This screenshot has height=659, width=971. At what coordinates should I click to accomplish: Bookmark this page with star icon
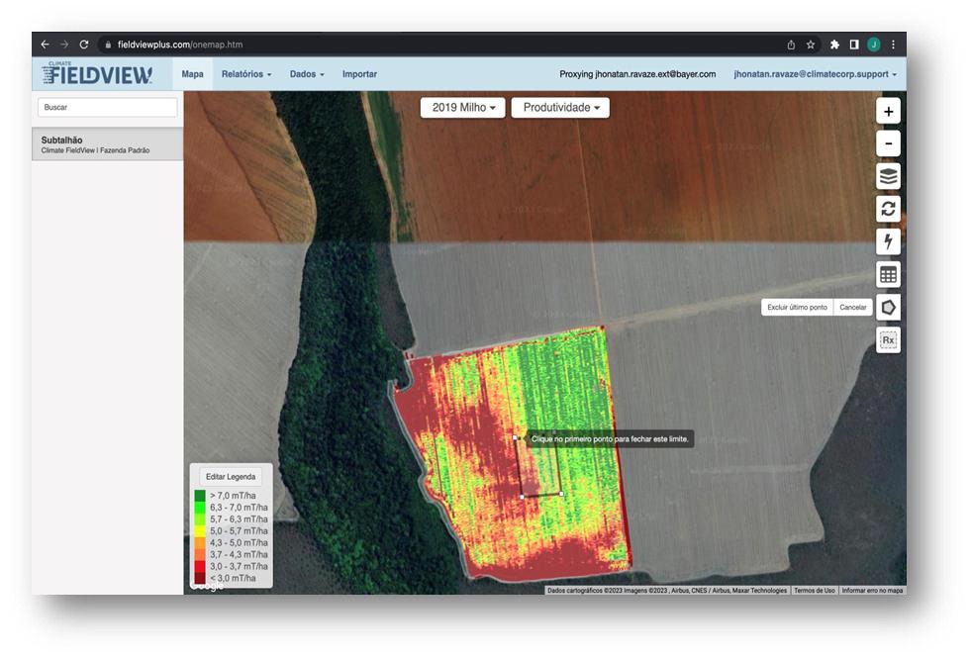coord(811,45)
